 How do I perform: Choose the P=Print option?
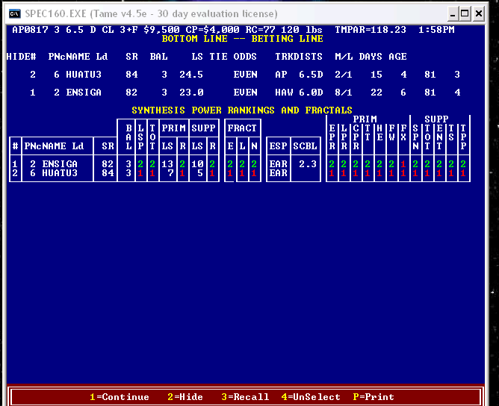coord(374,397)
